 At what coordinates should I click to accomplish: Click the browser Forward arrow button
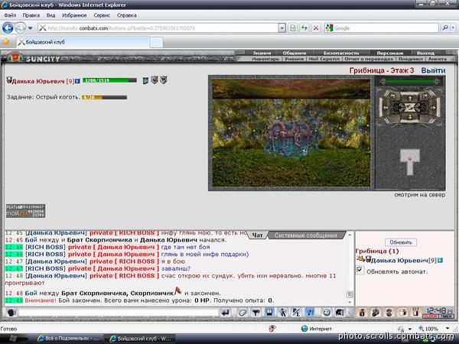(x=20, y=28)
